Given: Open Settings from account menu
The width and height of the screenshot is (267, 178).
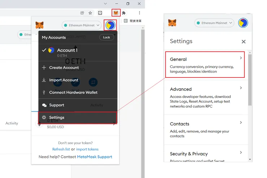Looking at the screenshot, I should click(78, 117).
